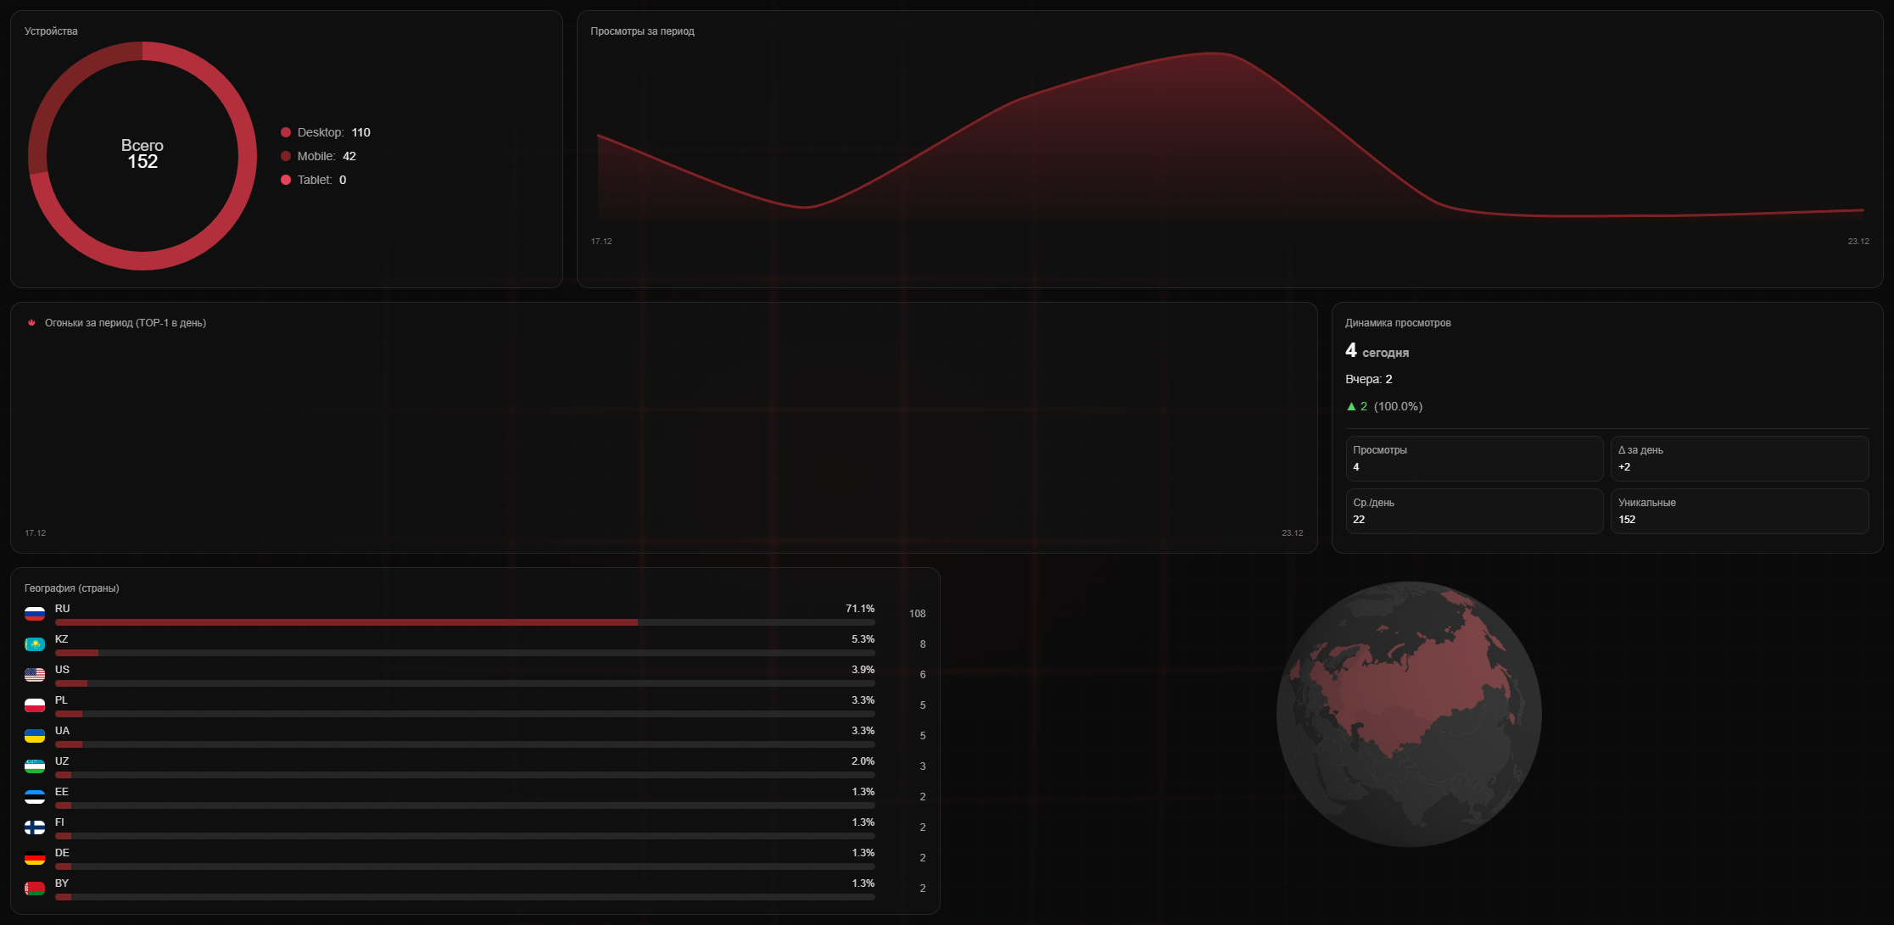This screenshot has height=925, width=1894.
Task: Collapse the География (страны) panel
Action: coord(72,587)
